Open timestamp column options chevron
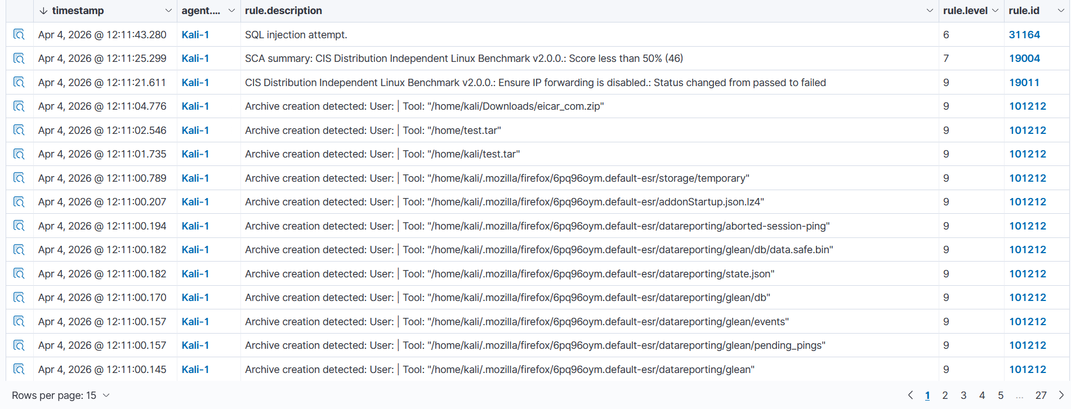The width and height of the screenshot is (1071, 409). click(168, 11)
